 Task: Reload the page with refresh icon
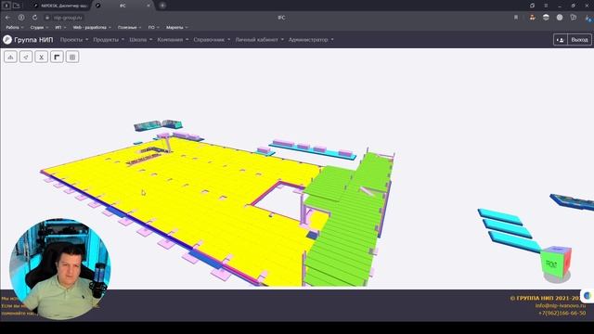(34, 18)
